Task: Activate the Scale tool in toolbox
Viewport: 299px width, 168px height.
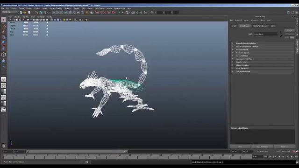Action: 3,49
